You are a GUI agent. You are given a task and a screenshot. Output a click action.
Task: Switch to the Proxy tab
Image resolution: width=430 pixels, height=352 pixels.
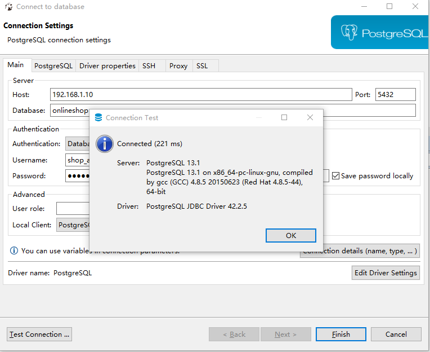click(178, 66)
